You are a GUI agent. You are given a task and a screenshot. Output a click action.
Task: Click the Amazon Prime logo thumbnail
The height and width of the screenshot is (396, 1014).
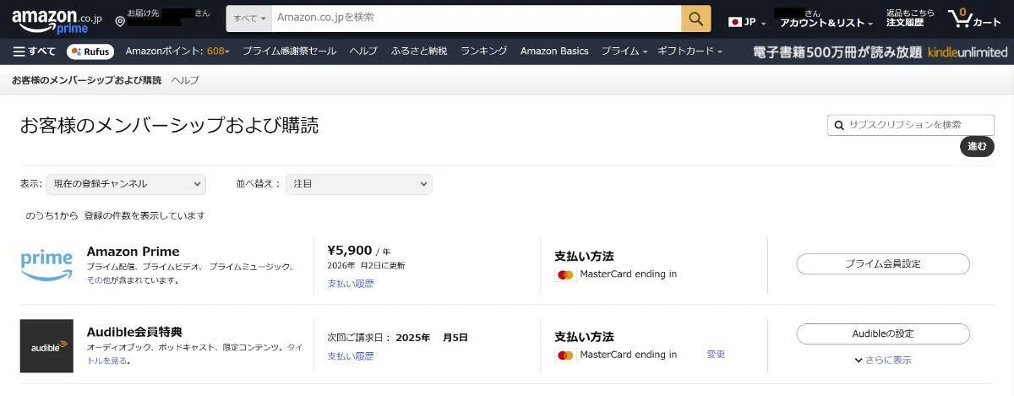[46, 265]
